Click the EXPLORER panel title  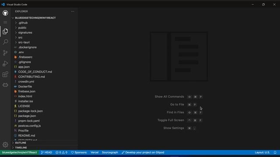(x=21, y=11)
